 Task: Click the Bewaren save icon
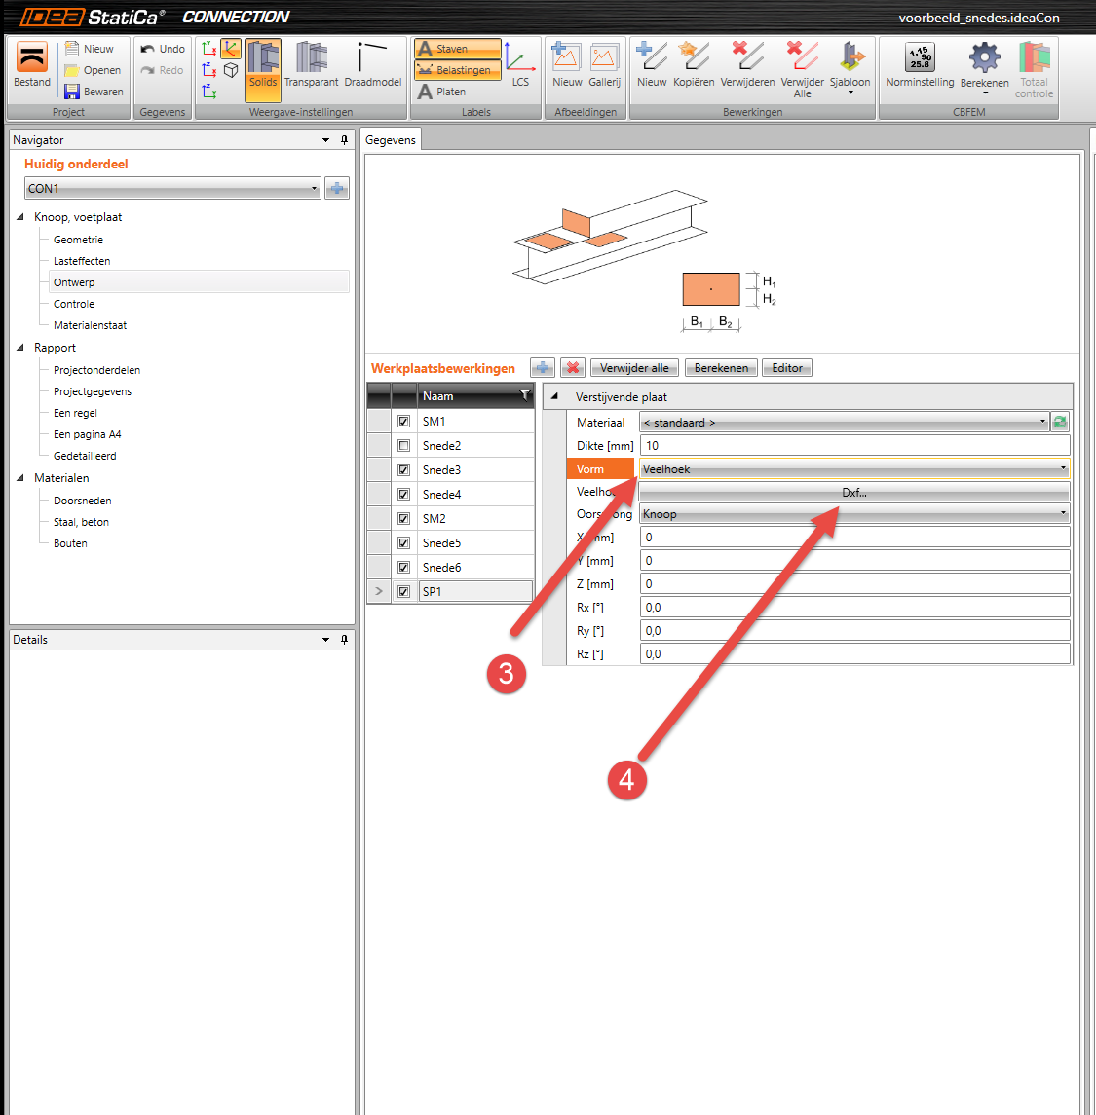pos(72,91)
